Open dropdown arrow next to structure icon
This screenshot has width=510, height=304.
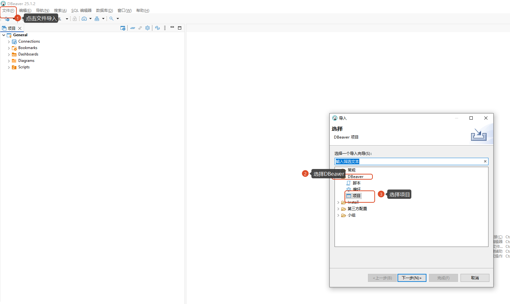pos(103,19)
